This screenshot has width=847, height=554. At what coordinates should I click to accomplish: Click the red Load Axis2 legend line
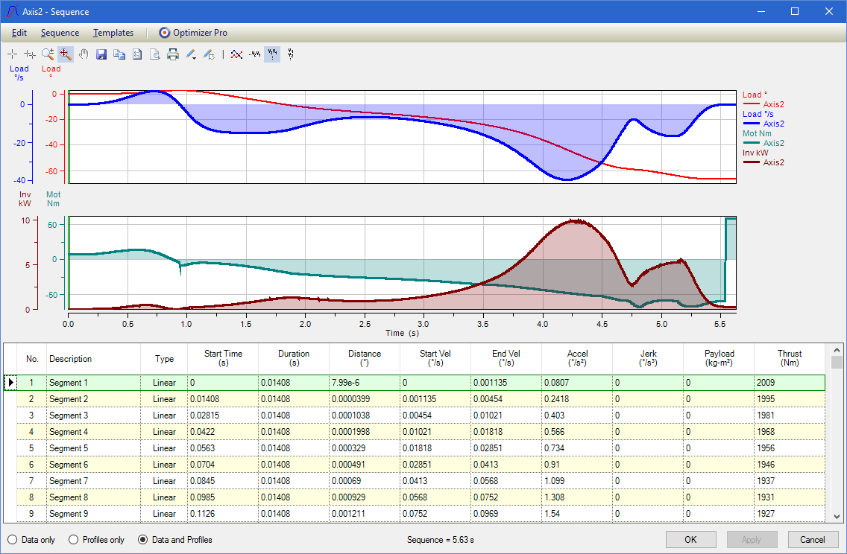coord(752,105)
